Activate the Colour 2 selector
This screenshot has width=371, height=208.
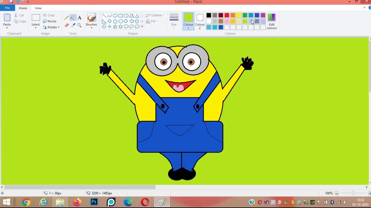pos(200,21)
